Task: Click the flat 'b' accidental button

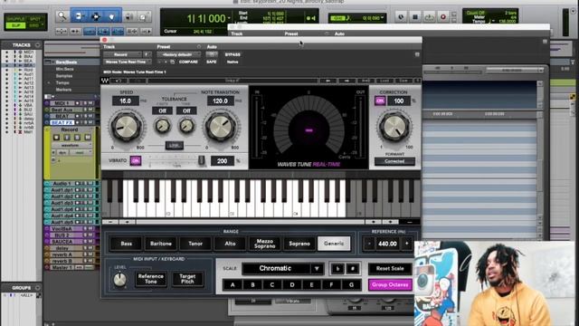Action: tap(337, 269)
